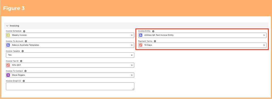Screen dimensions: 272x99
Task: Clear the 10% GST tax ID value
Action: pyautogui.click(x=132, y=65)
